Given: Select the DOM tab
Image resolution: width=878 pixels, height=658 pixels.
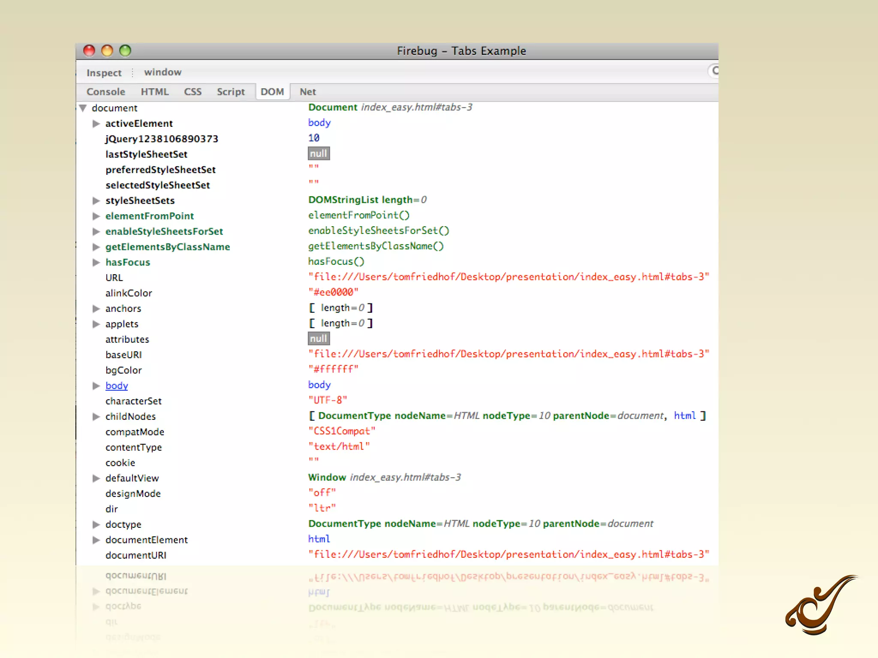Looking at the screenshot, I should (272, 92).
